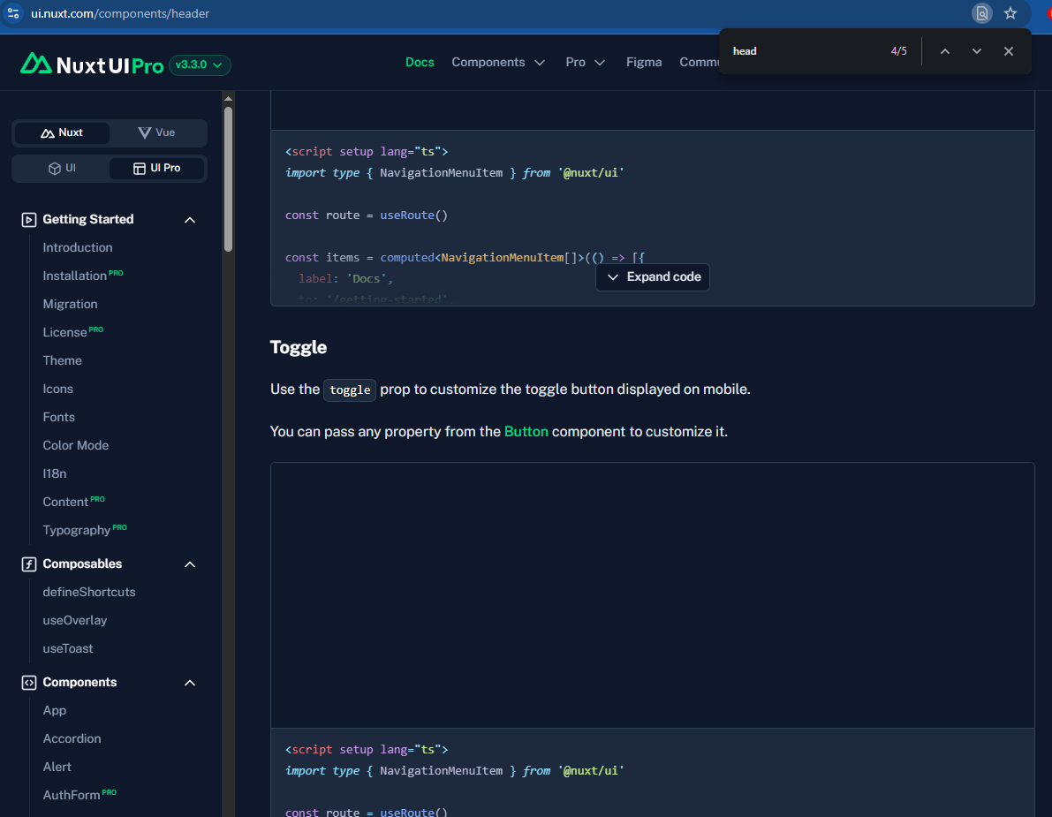Open the v3.3.0 version dropdown

pyautogui.click(x=200, y=65)
